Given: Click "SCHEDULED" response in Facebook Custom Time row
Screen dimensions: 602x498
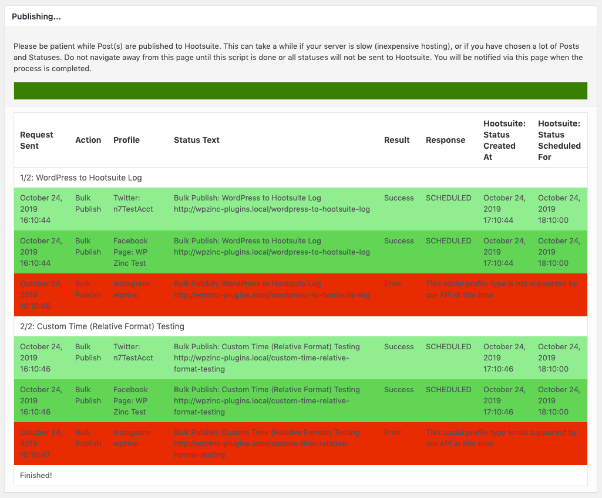Looking at the screenshot, I should (449, 390).
